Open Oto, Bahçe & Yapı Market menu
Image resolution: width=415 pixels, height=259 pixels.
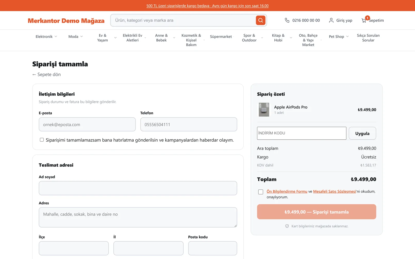pyautogui.click(x=308, y=40)
